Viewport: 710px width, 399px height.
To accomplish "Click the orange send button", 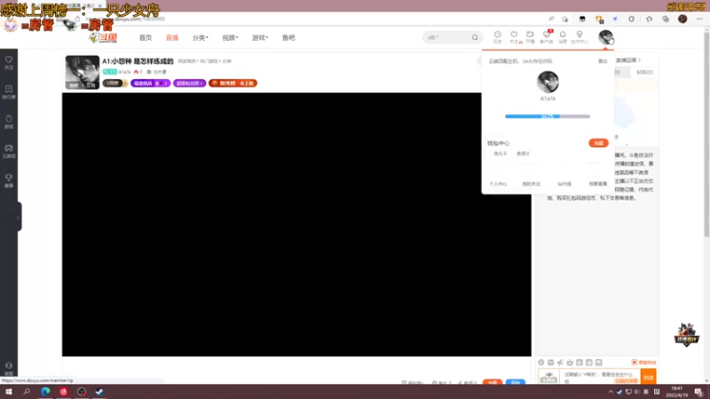I will (x=649, y=378).
